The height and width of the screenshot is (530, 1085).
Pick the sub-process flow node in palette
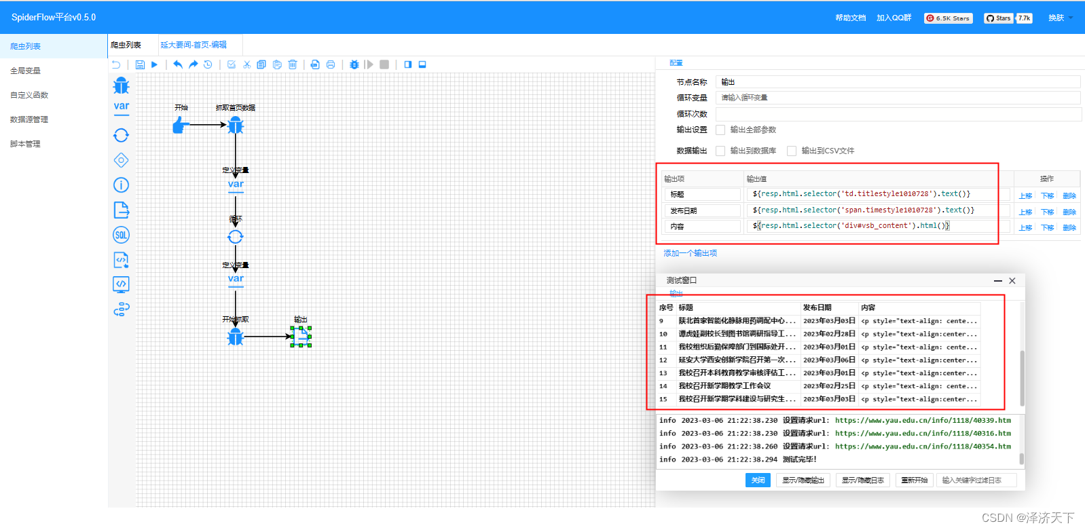pyautogui.click(x=121, y=309)
